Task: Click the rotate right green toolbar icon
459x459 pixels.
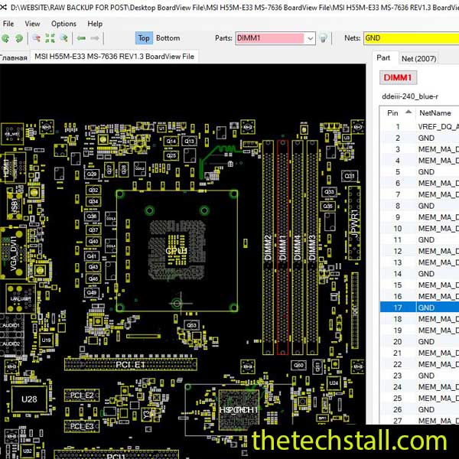Action: [x=19, y=38]
